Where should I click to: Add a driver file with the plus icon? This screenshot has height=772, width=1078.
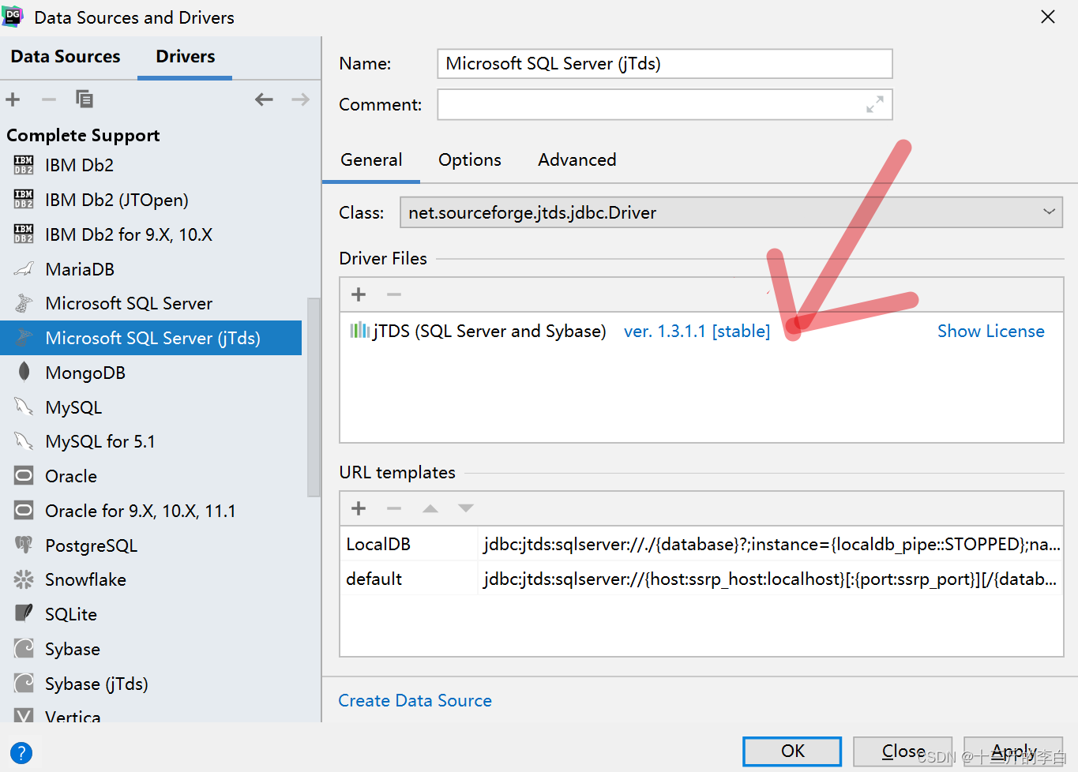point(359,294)
